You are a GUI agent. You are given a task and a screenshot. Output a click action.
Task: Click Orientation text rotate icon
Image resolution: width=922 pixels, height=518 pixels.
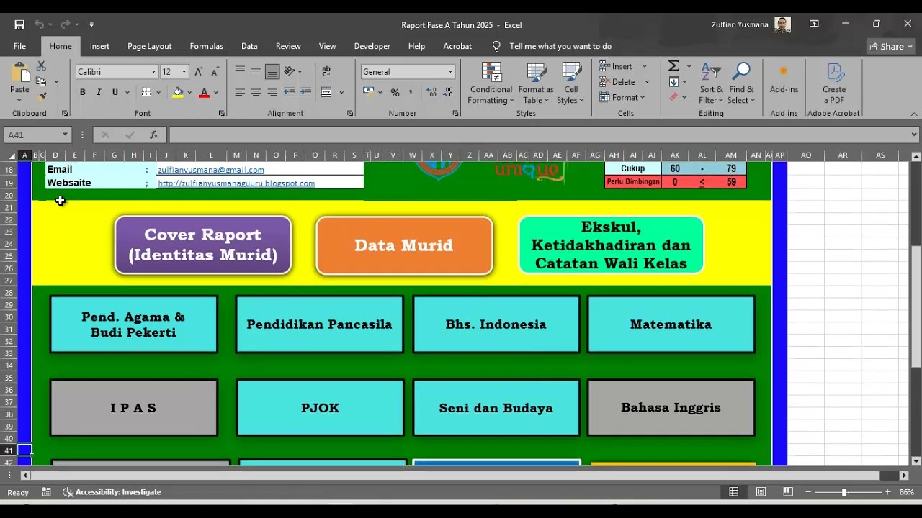(x=290, y=71)
